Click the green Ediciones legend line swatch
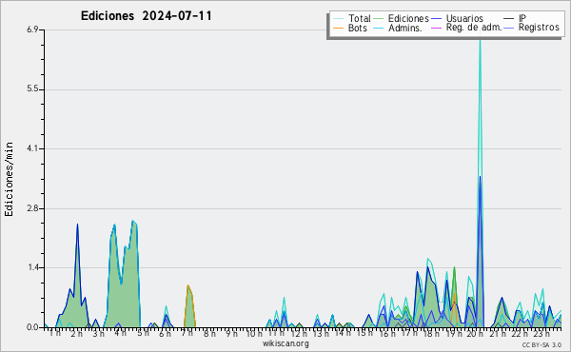The width and height of the screenshot is (571, 352). [379, 19]
